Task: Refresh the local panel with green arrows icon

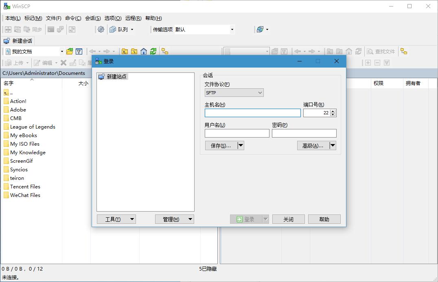Action: point(153,51)
